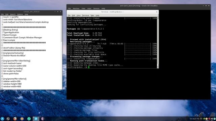Click the Leafpad vertical scrollbar
This screenshot has width=216, height=121.
tap(61, 29)
